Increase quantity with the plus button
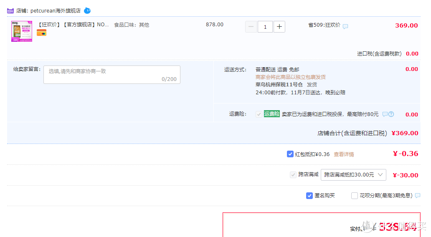431x237 pixels. pyautogui.click(x=279, y=27)
